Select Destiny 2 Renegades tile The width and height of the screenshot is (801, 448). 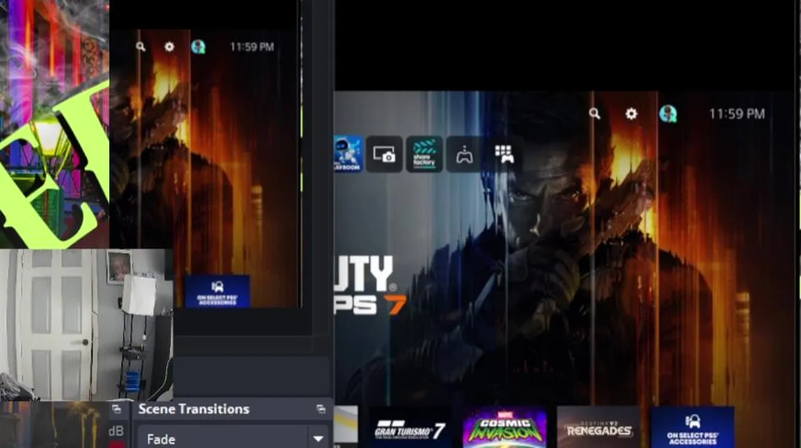(x=599, y=427)
